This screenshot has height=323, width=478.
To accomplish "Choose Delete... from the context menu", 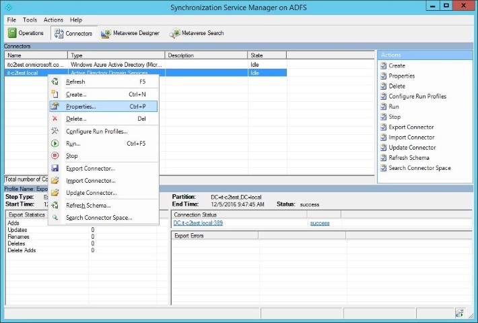I will pos(104,119).
